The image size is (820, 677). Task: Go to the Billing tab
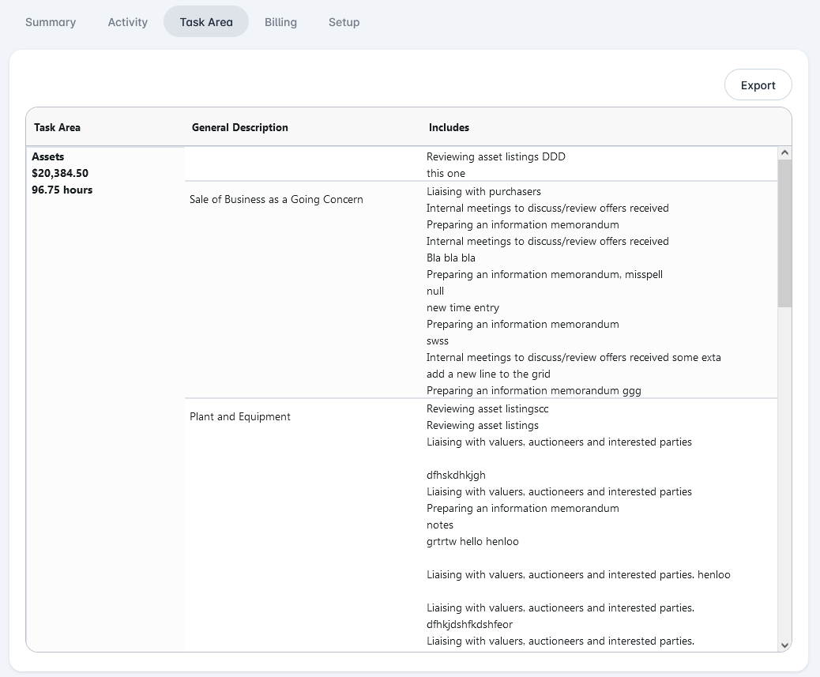[x=280, y=22]
